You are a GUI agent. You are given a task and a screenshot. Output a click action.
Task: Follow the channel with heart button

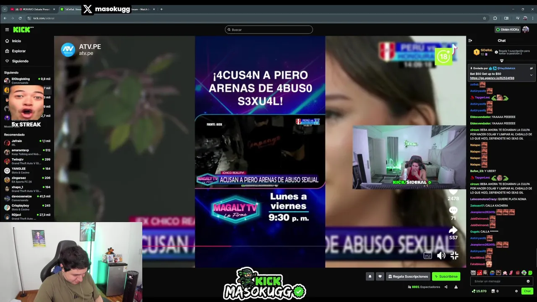pyautogui.click(x=380, y=276)
